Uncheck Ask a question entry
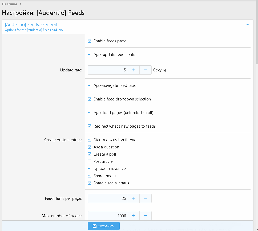Screen dimensions: 258x231 point(89,147)
